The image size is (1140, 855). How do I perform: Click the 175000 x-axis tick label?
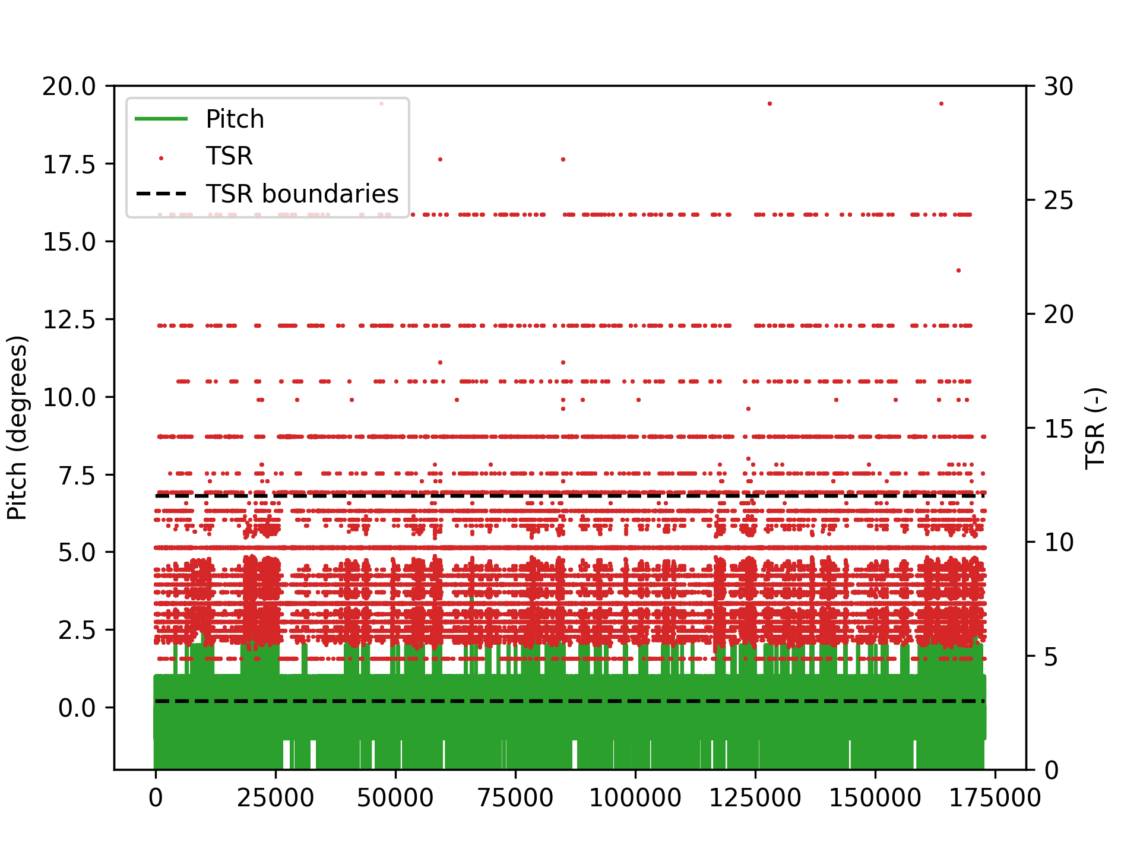(995, 798)
